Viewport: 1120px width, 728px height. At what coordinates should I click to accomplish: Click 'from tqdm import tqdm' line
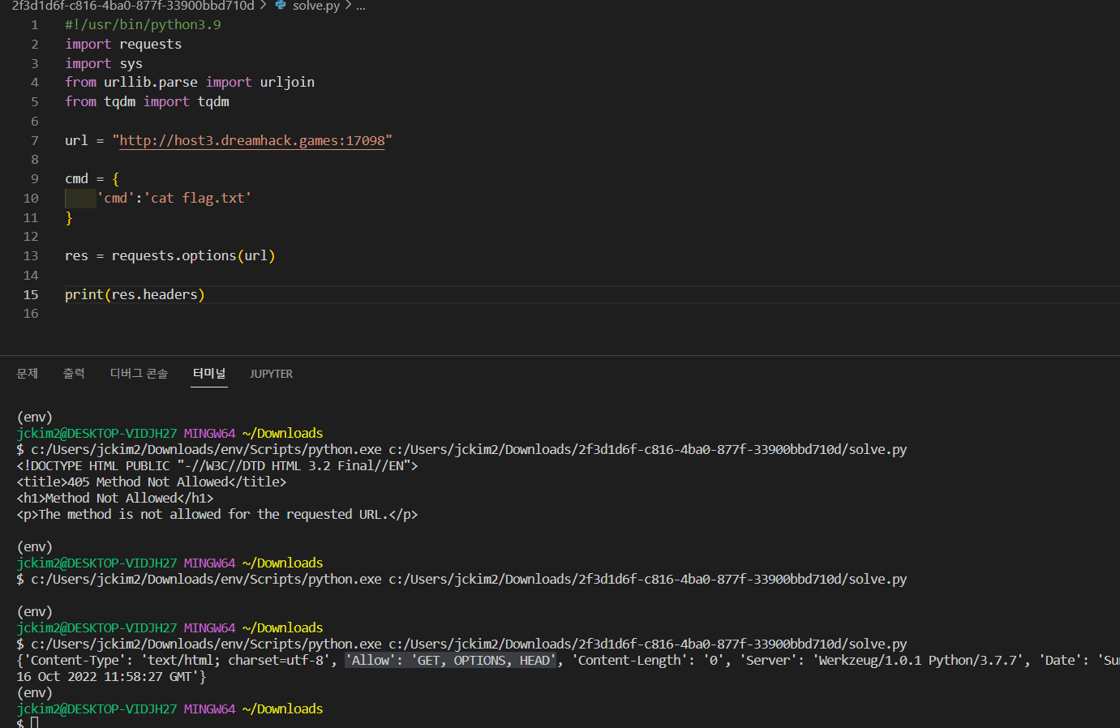[147, 102]
